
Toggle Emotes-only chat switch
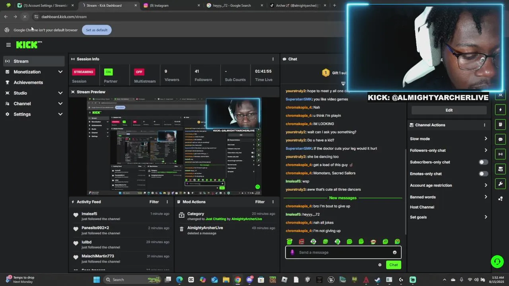click(x=483, y=174)
